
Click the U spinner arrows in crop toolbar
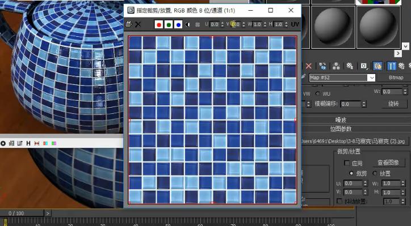tap(223, 24)
